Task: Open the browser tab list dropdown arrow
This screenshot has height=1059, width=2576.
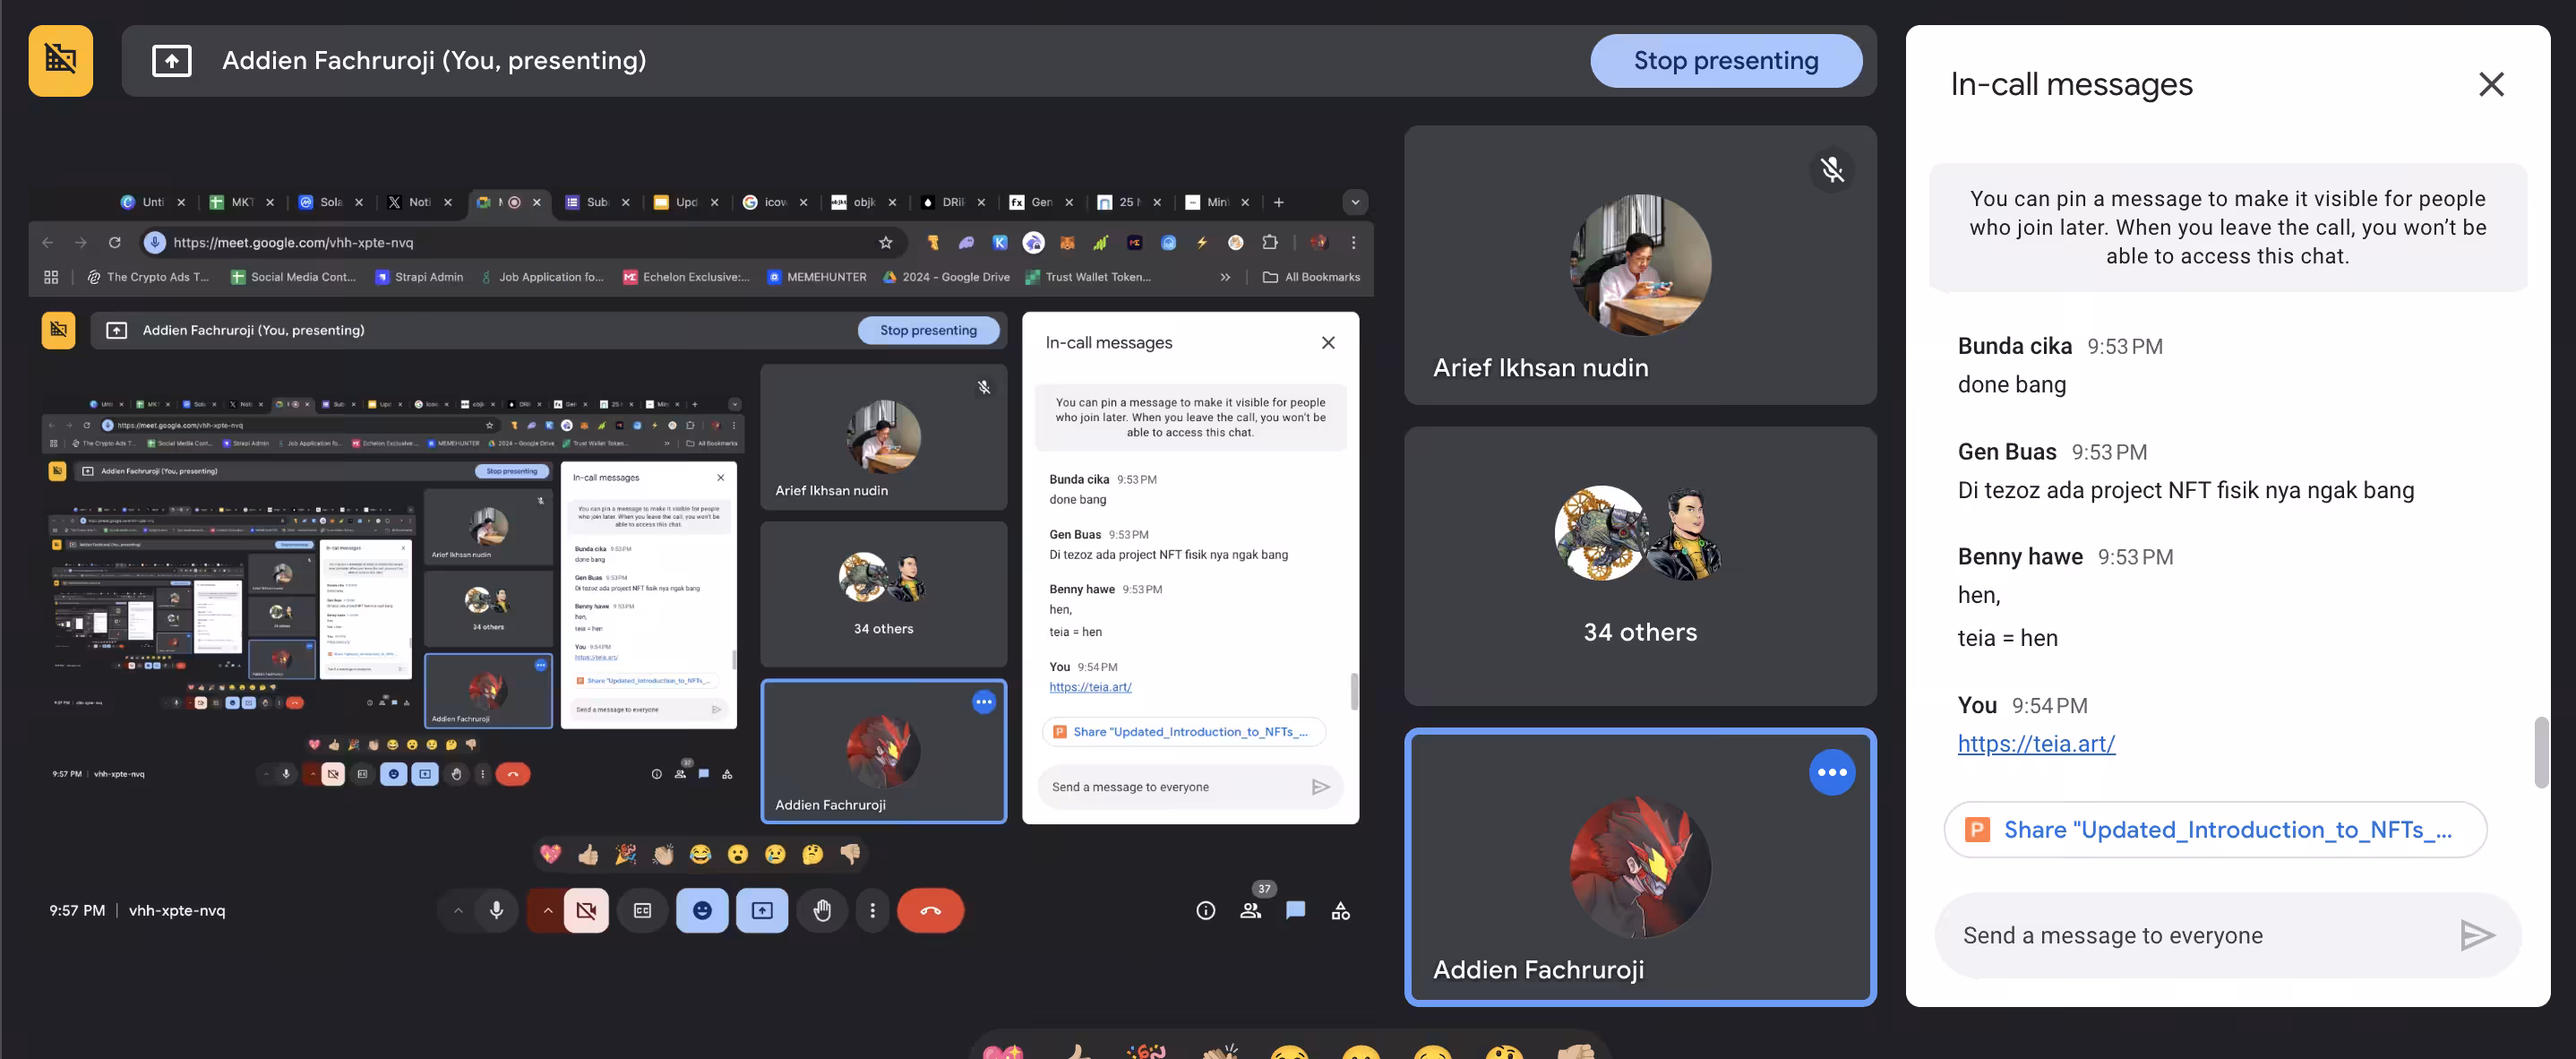Action: tap(1354, 202)
